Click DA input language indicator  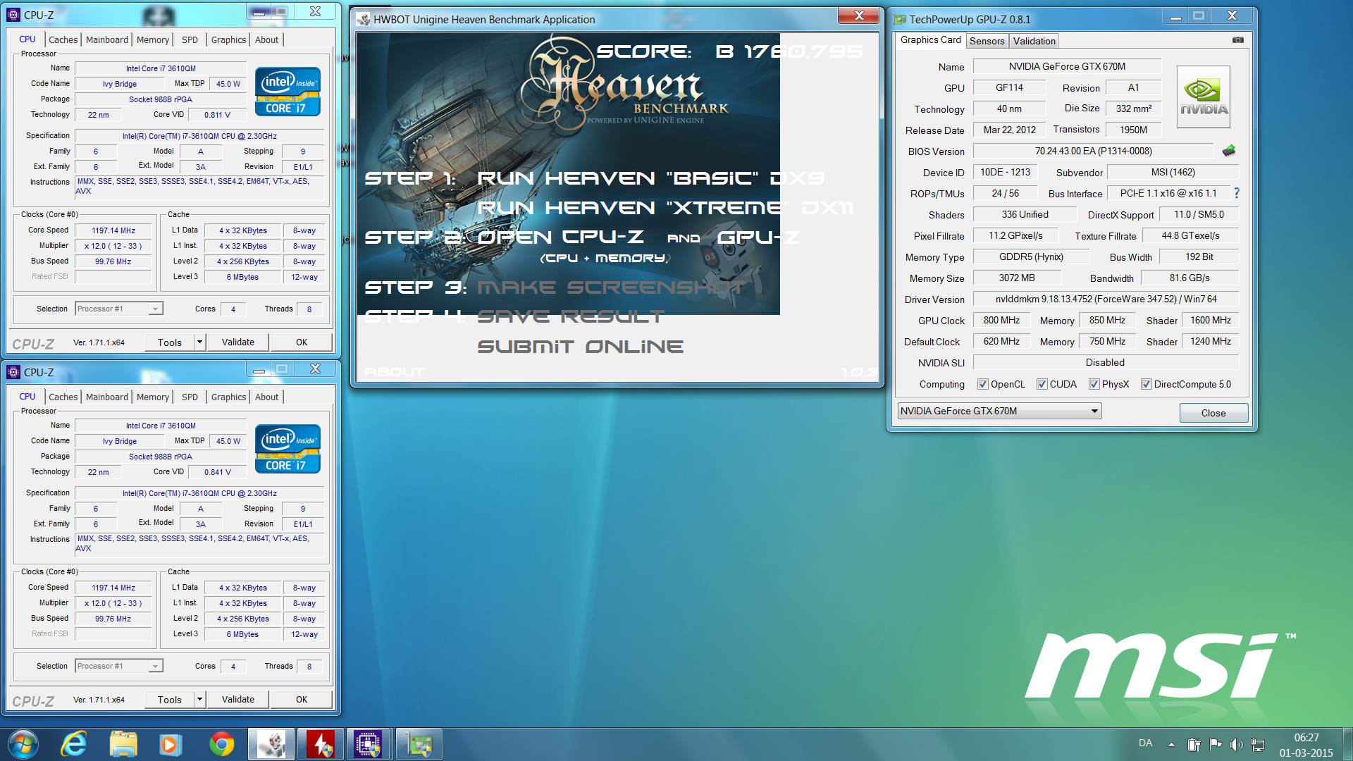click(x=1146, y=743)
